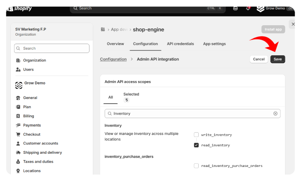Switch to the Overview tab
The image size is (301, 181).
coord(115,44)
